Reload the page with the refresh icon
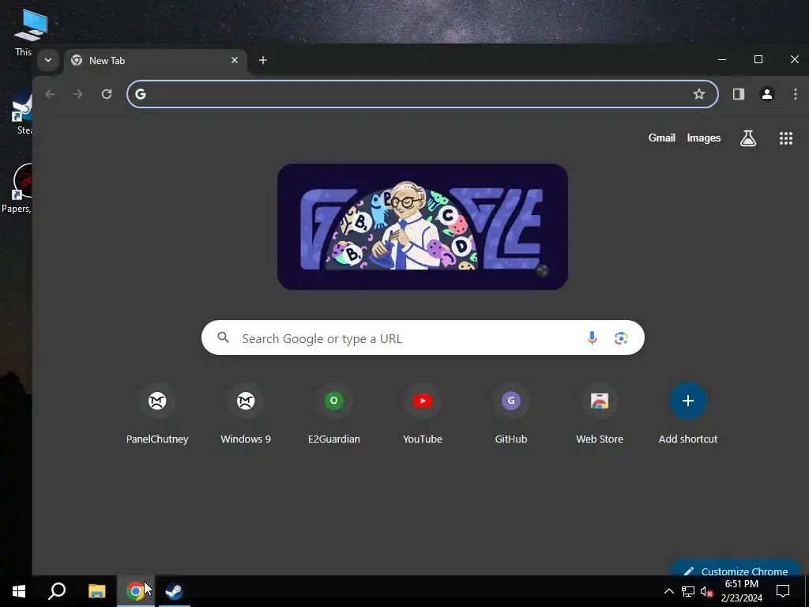This screenshot has width=809, height=607. tap(107, 94)
